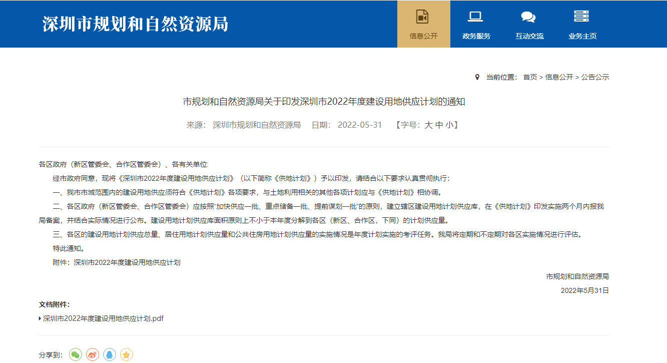Share the notice via the WeChat icon

pos(76,354)
